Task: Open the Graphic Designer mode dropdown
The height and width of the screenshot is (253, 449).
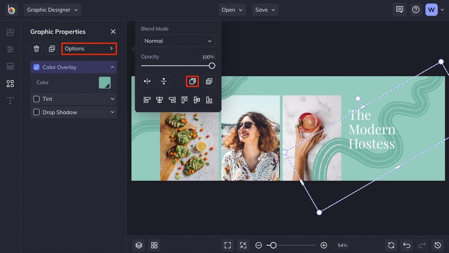Action: pos(52,10)
